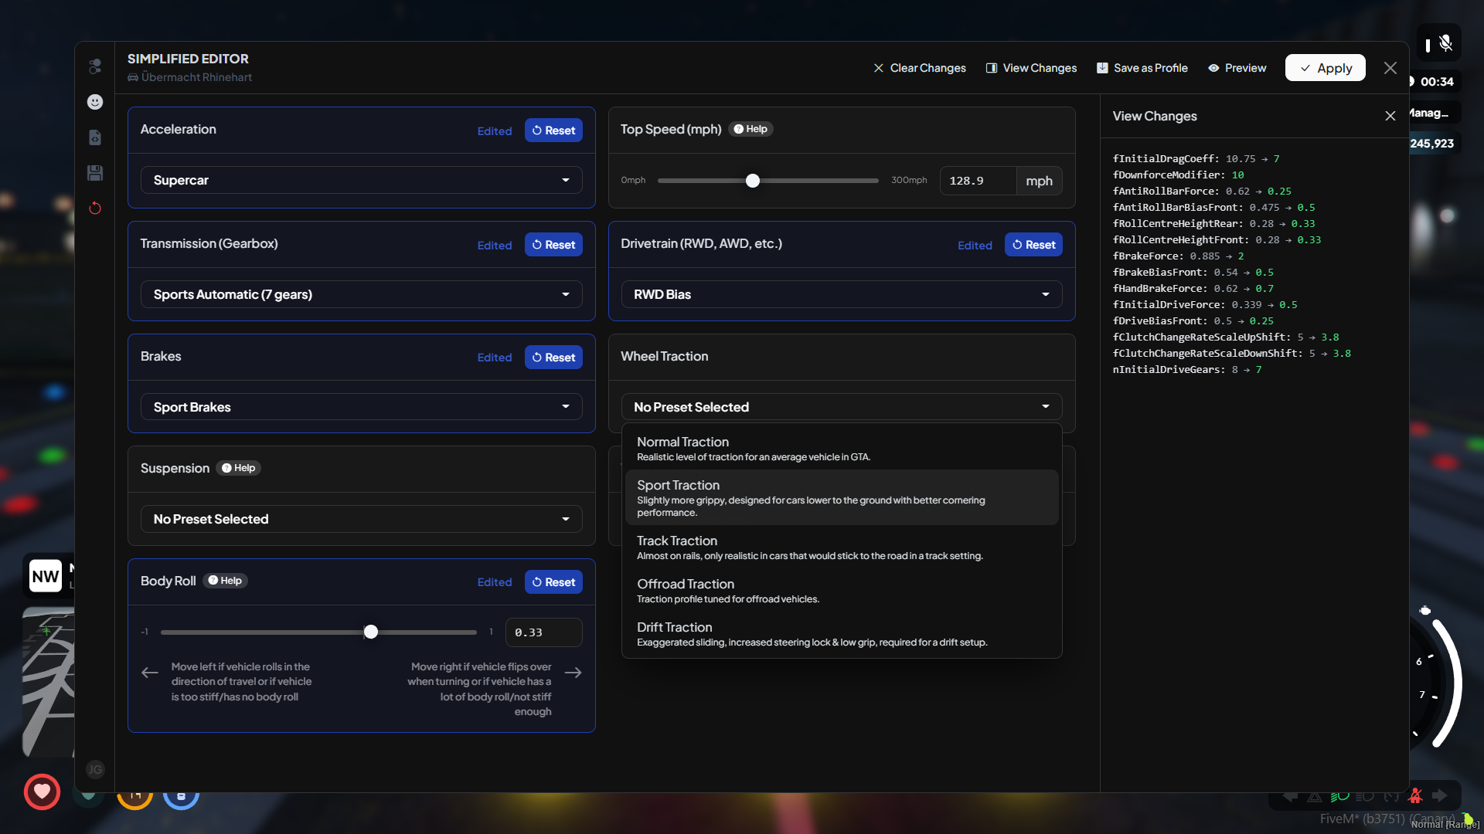Screen dimensions: 1484x834
Task: Select the smiley face simplified editor icon
Action: click(x=95, y=102)
